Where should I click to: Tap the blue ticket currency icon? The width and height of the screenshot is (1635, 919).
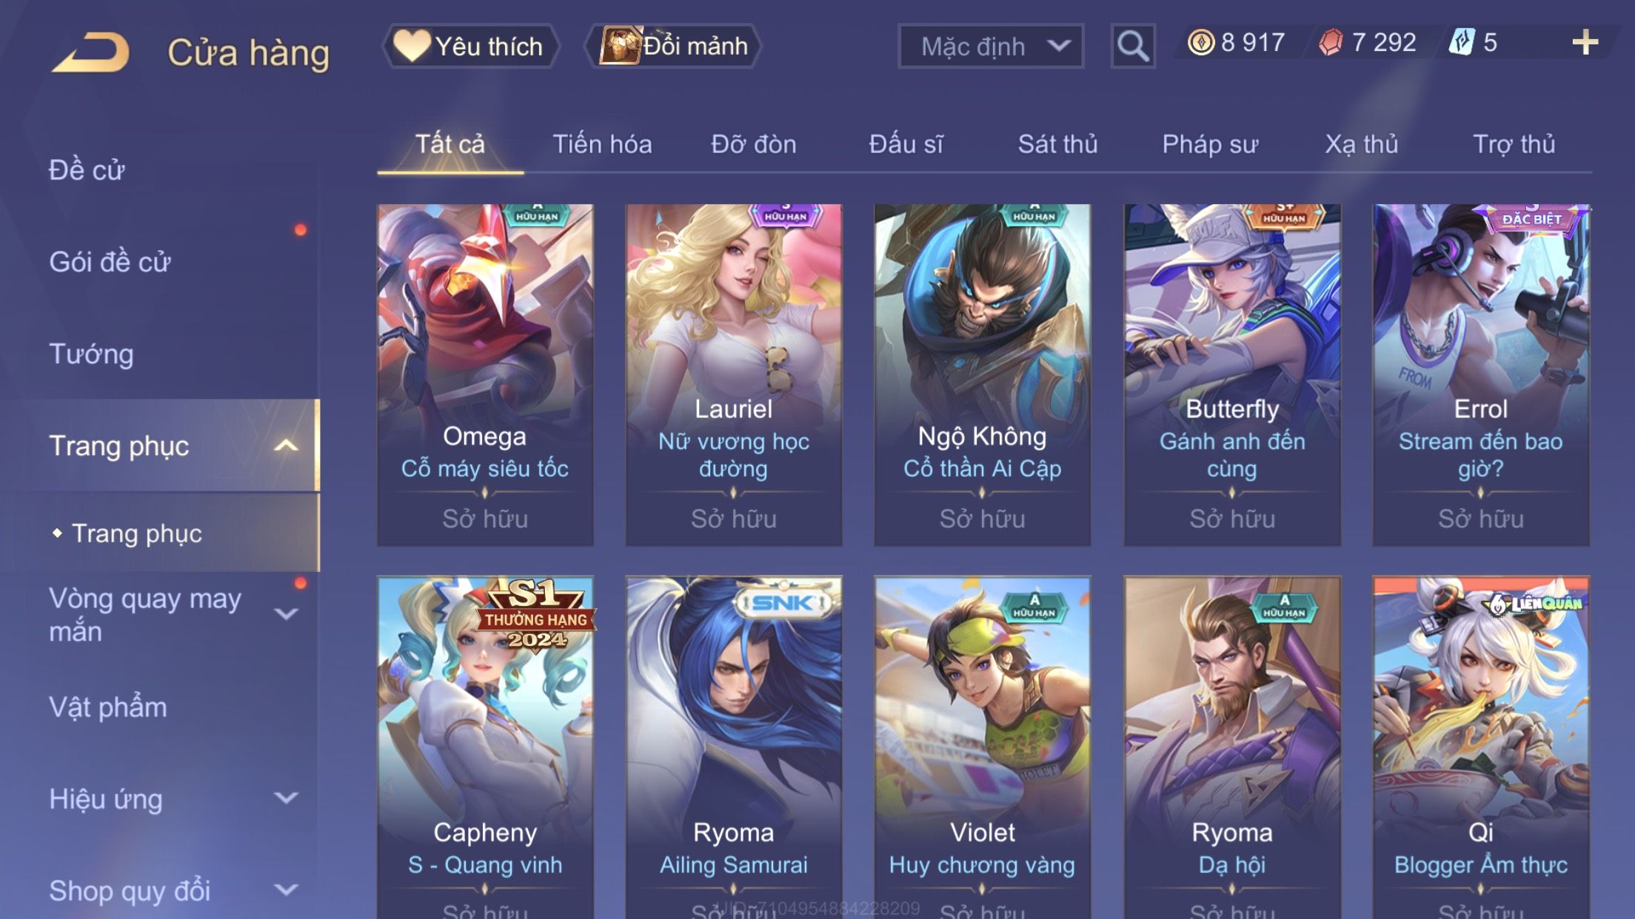tap(1462, 42)
